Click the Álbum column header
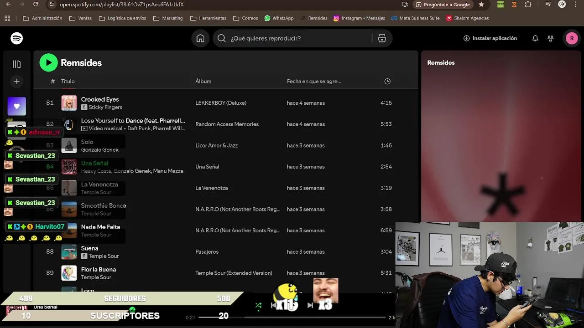 [203, 82]
